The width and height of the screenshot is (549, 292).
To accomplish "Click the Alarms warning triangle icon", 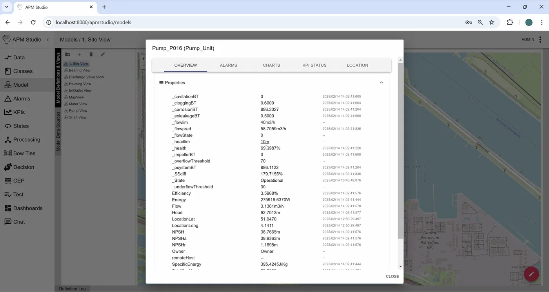I will click(x=7, y=99).
